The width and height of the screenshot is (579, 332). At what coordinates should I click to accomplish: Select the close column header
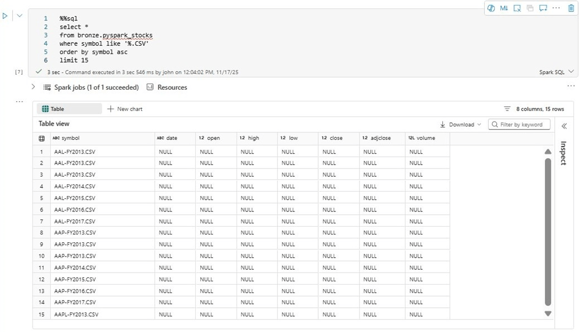(x=339, y=138)
